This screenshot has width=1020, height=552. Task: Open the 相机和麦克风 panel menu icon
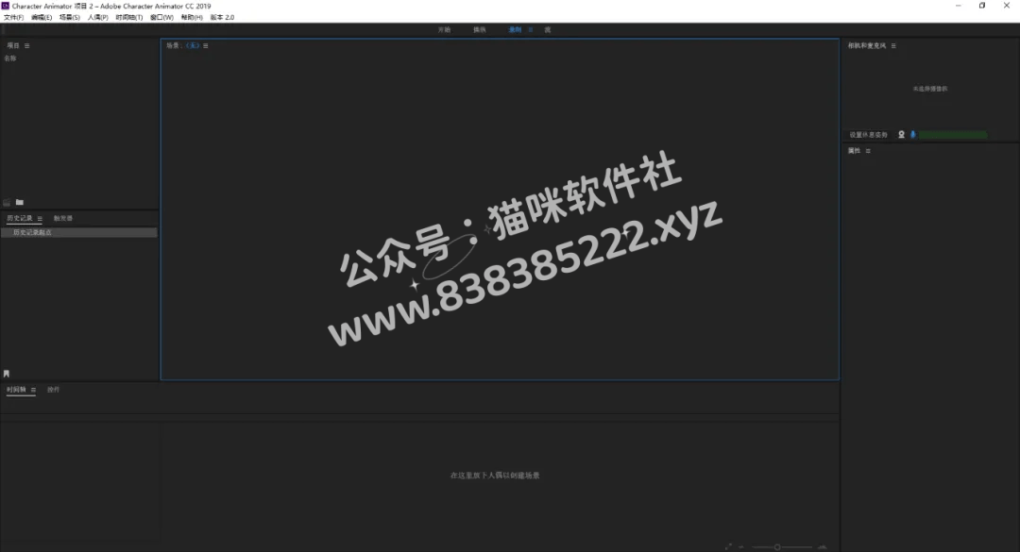pyautogui.click(x=893, y=46)
